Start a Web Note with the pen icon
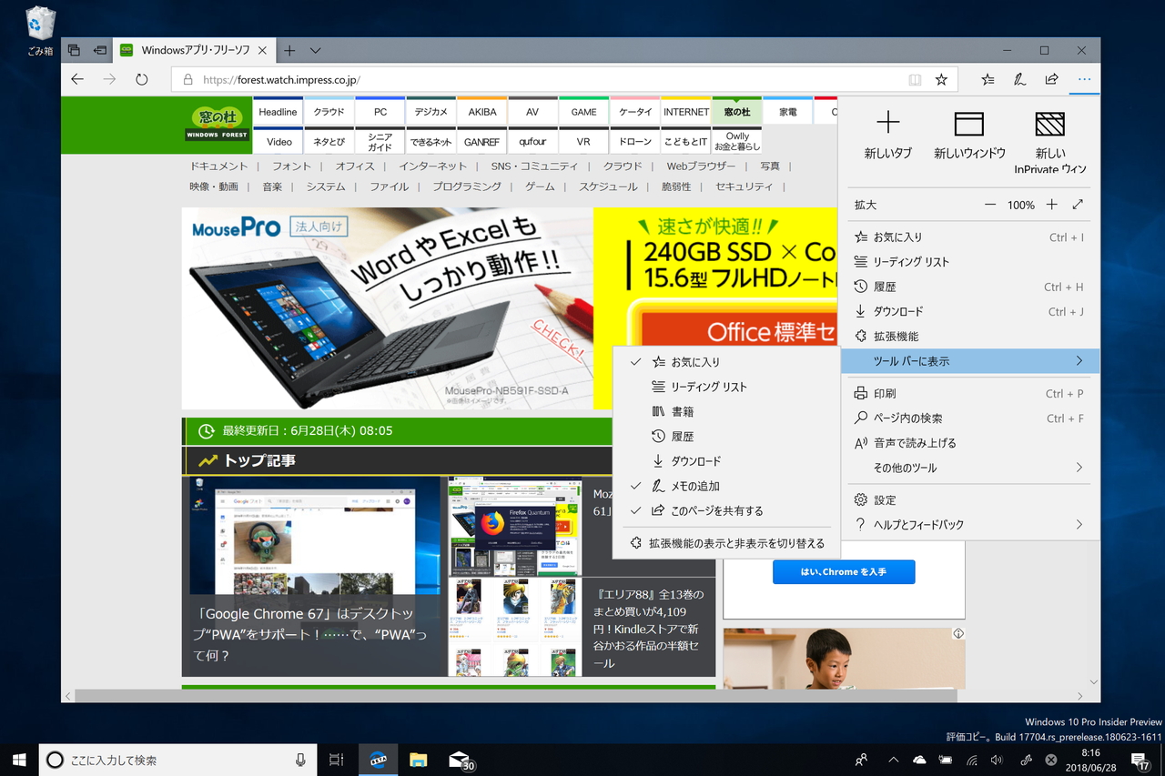Viewport: 1165px width, 776px height. click(x=1018, y=79)
